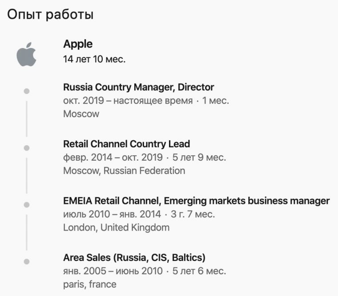This screenshot has width=338, height=296.
Task: Click the "окт. 2019 – настоящее время" date range
Action: point(128,101)
